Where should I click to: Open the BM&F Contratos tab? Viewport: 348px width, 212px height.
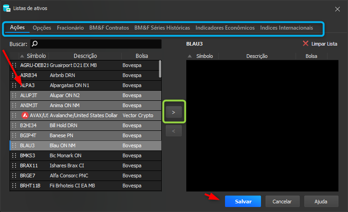[109, 28]
